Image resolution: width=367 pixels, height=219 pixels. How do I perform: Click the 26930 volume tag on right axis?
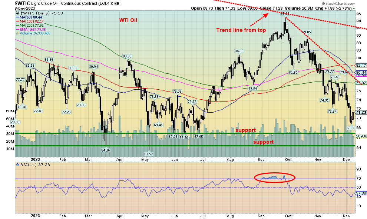point(361,136)
